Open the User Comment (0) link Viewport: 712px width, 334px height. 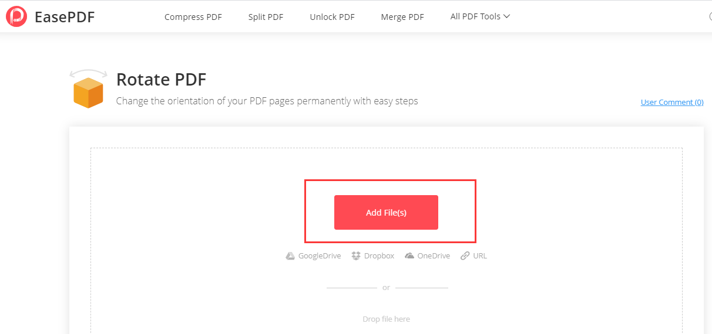pos(672,102)
